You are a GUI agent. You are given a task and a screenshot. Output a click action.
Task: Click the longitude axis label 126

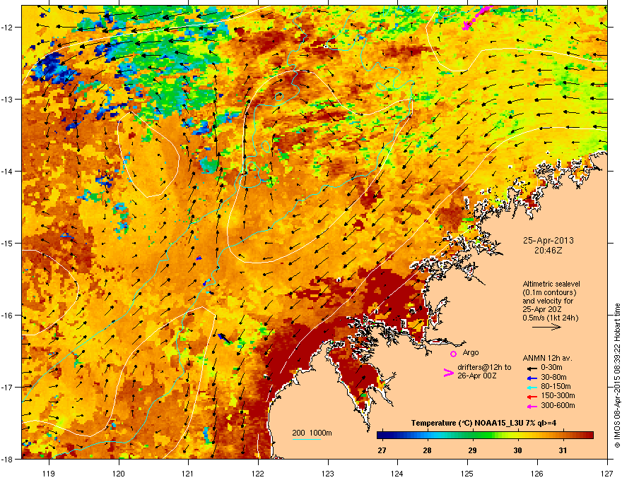(x=537, y=473)
